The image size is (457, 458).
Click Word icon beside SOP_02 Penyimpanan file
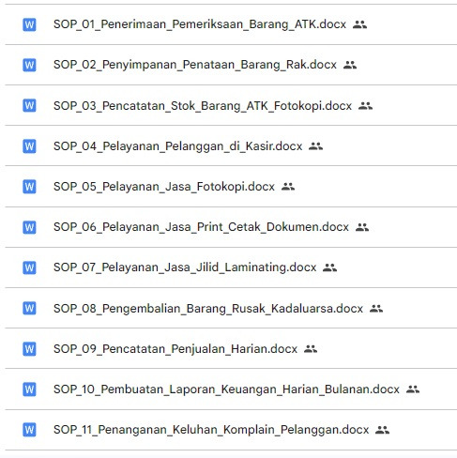pyautogui.click(x=29, y=65)
